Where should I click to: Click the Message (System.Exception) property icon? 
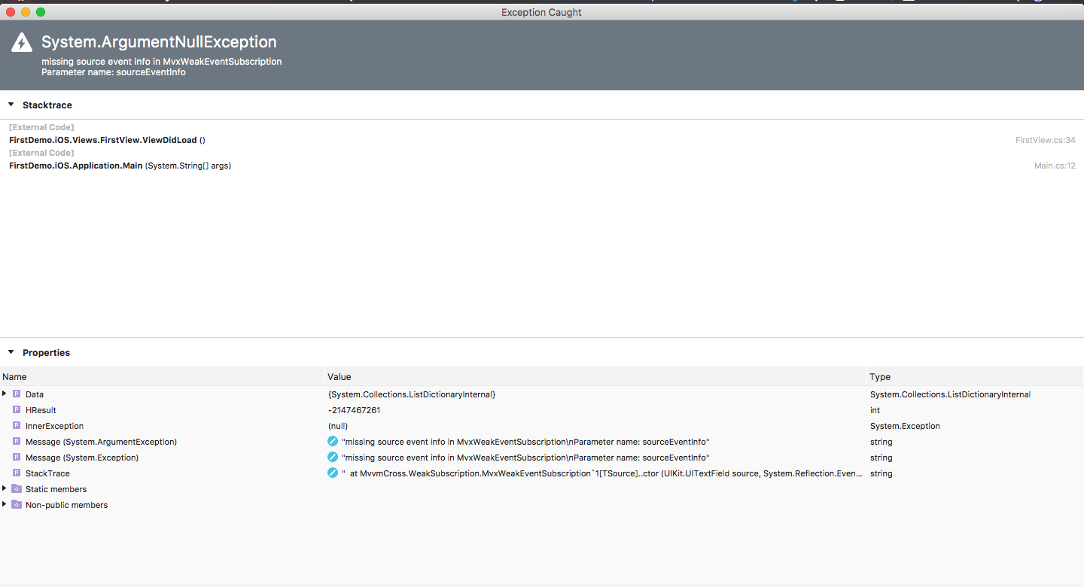tap(17, 457)
